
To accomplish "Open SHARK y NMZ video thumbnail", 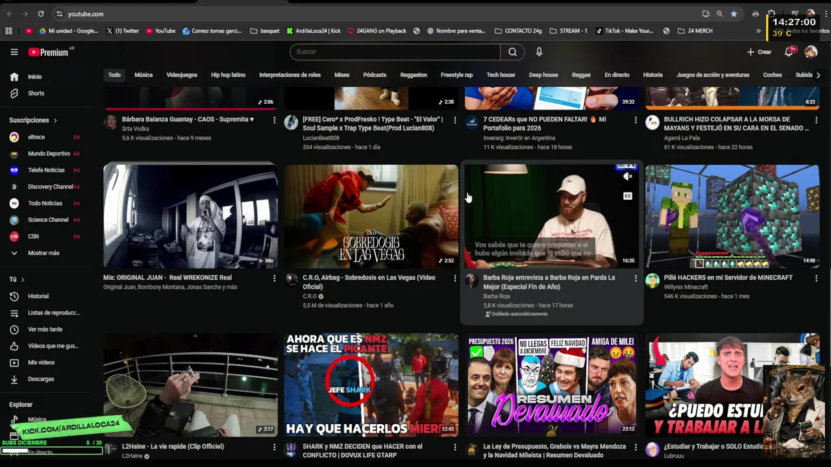I will (371, 385).
